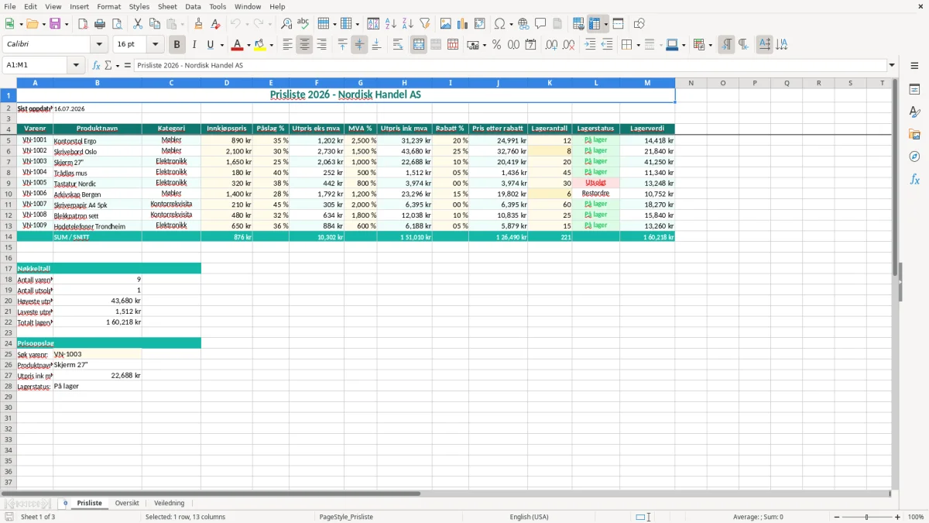The image size is (929, 523).
Task: Open the Draw Functions shapes icon
Action: pyautogui.click(x=639, y=24)
